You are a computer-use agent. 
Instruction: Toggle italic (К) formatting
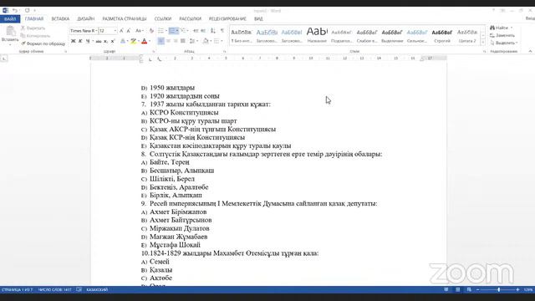(80, 41)
